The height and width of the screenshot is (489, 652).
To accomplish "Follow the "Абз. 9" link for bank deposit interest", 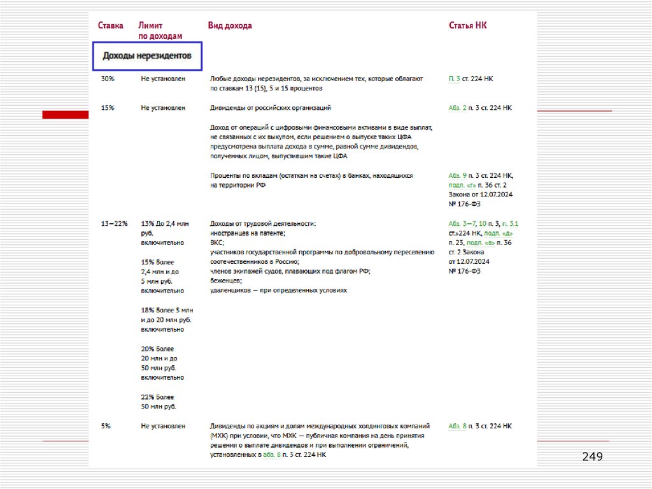I will pos(457,176).
